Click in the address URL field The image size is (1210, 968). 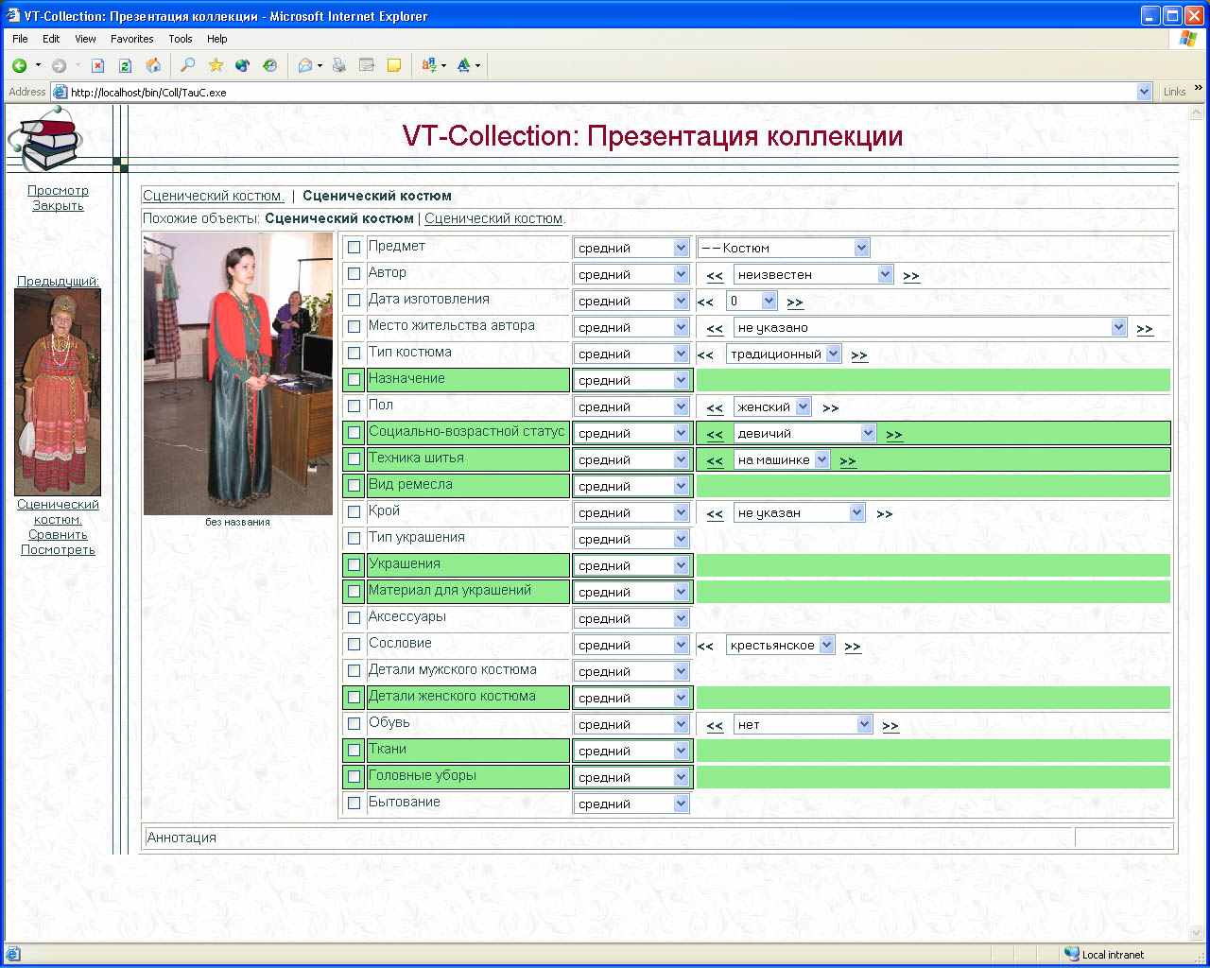point(601,93)
